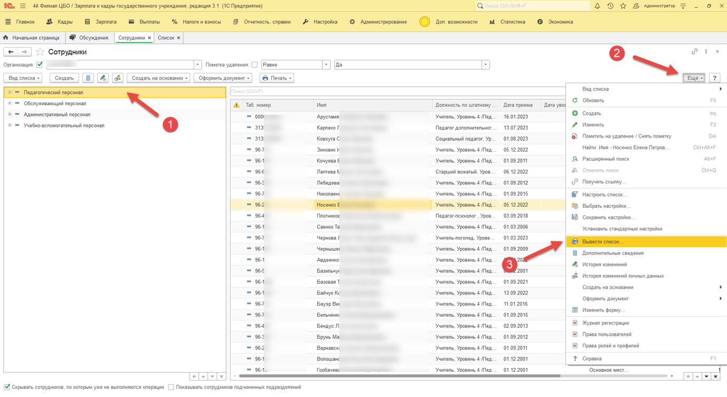Open the notifications bell icon

[x=597, y=6]
